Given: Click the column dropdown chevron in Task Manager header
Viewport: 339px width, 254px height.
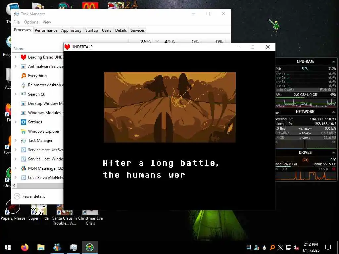Looking at the screenshot, I should (157, 41).
